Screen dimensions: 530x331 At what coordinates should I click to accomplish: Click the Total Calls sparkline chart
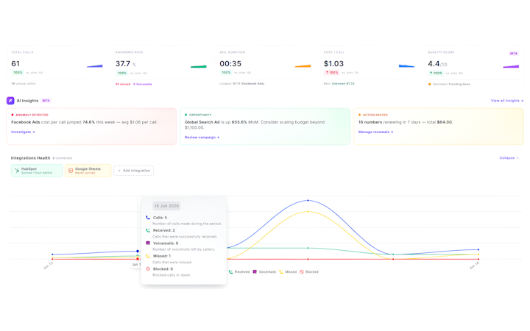coord(95,66)
